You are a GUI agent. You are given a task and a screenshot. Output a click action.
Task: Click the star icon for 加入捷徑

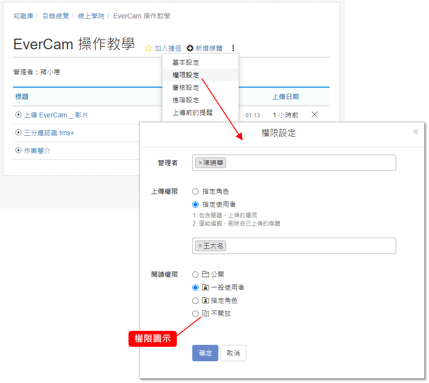point(149,48)
